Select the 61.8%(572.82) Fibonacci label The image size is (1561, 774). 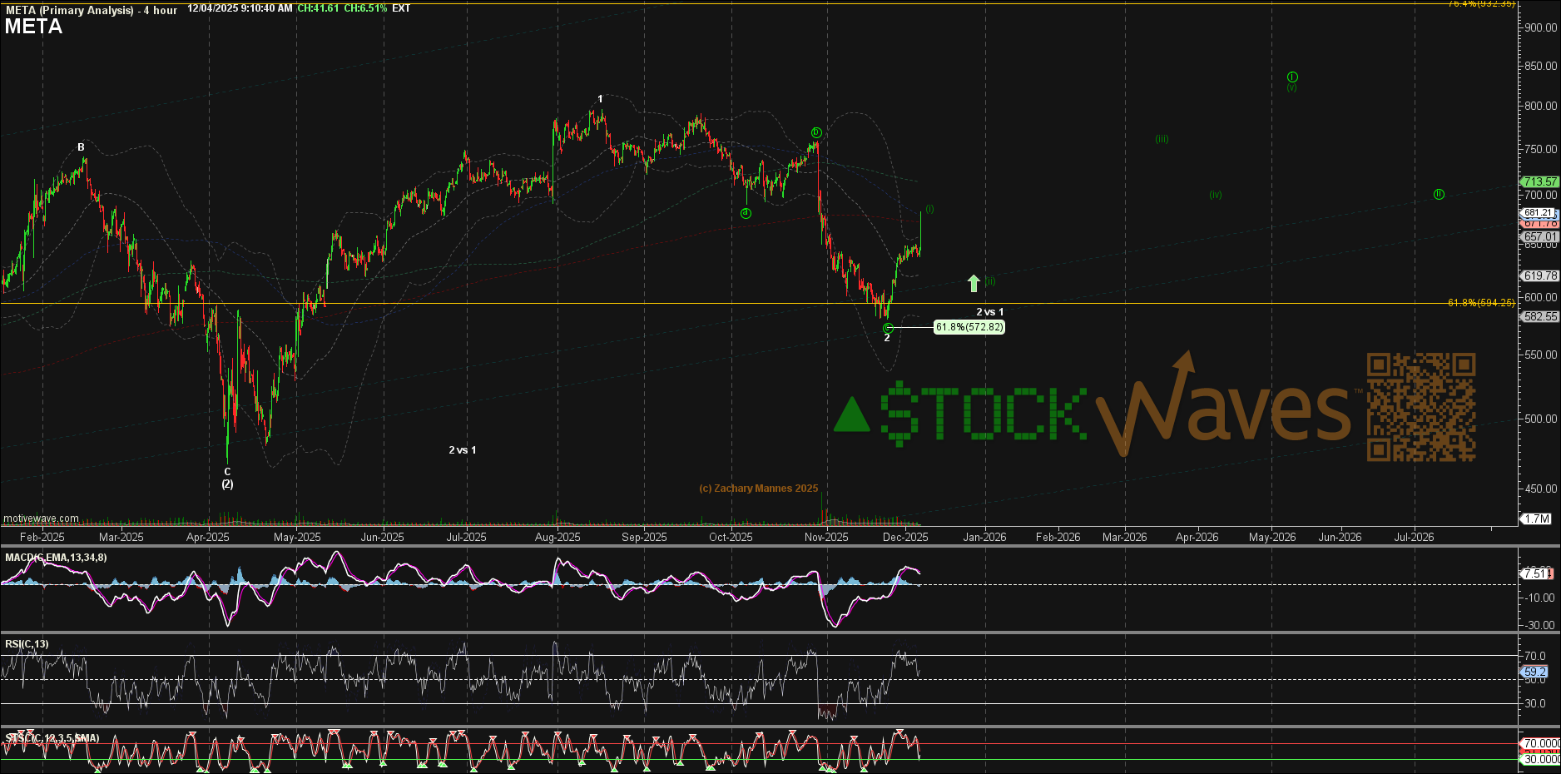969,327
